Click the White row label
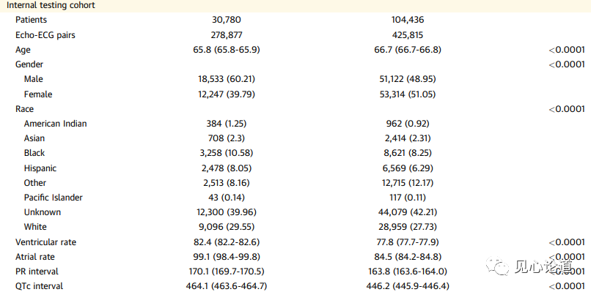Viewport: 591px width, 292px height. tap(35, 227)
